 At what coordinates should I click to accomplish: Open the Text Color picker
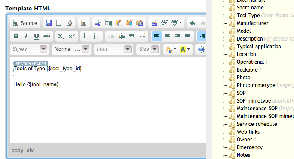pyautogui.click(x=171, y=50)
